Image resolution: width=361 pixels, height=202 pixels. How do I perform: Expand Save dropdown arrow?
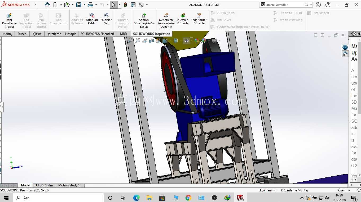[84, 5]
